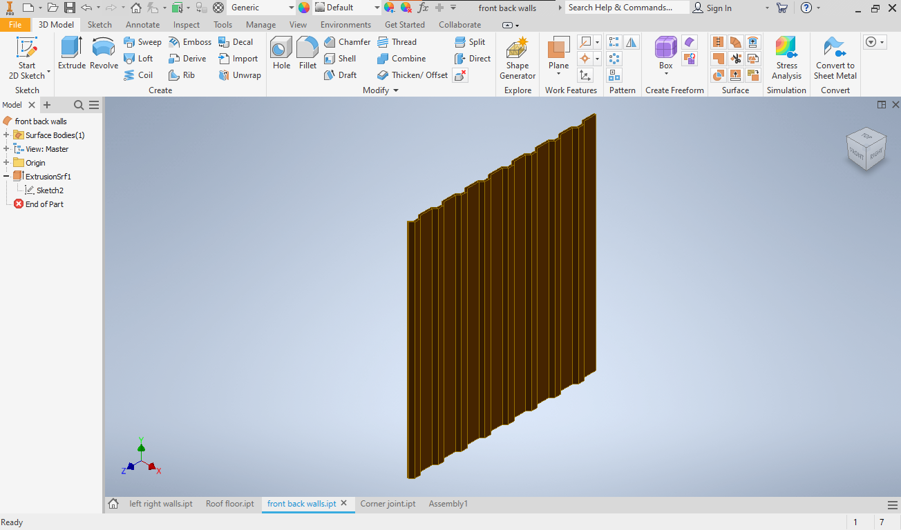Screen dimensions: 901x530
Task: Click Sign In
Action: (712, 8)
